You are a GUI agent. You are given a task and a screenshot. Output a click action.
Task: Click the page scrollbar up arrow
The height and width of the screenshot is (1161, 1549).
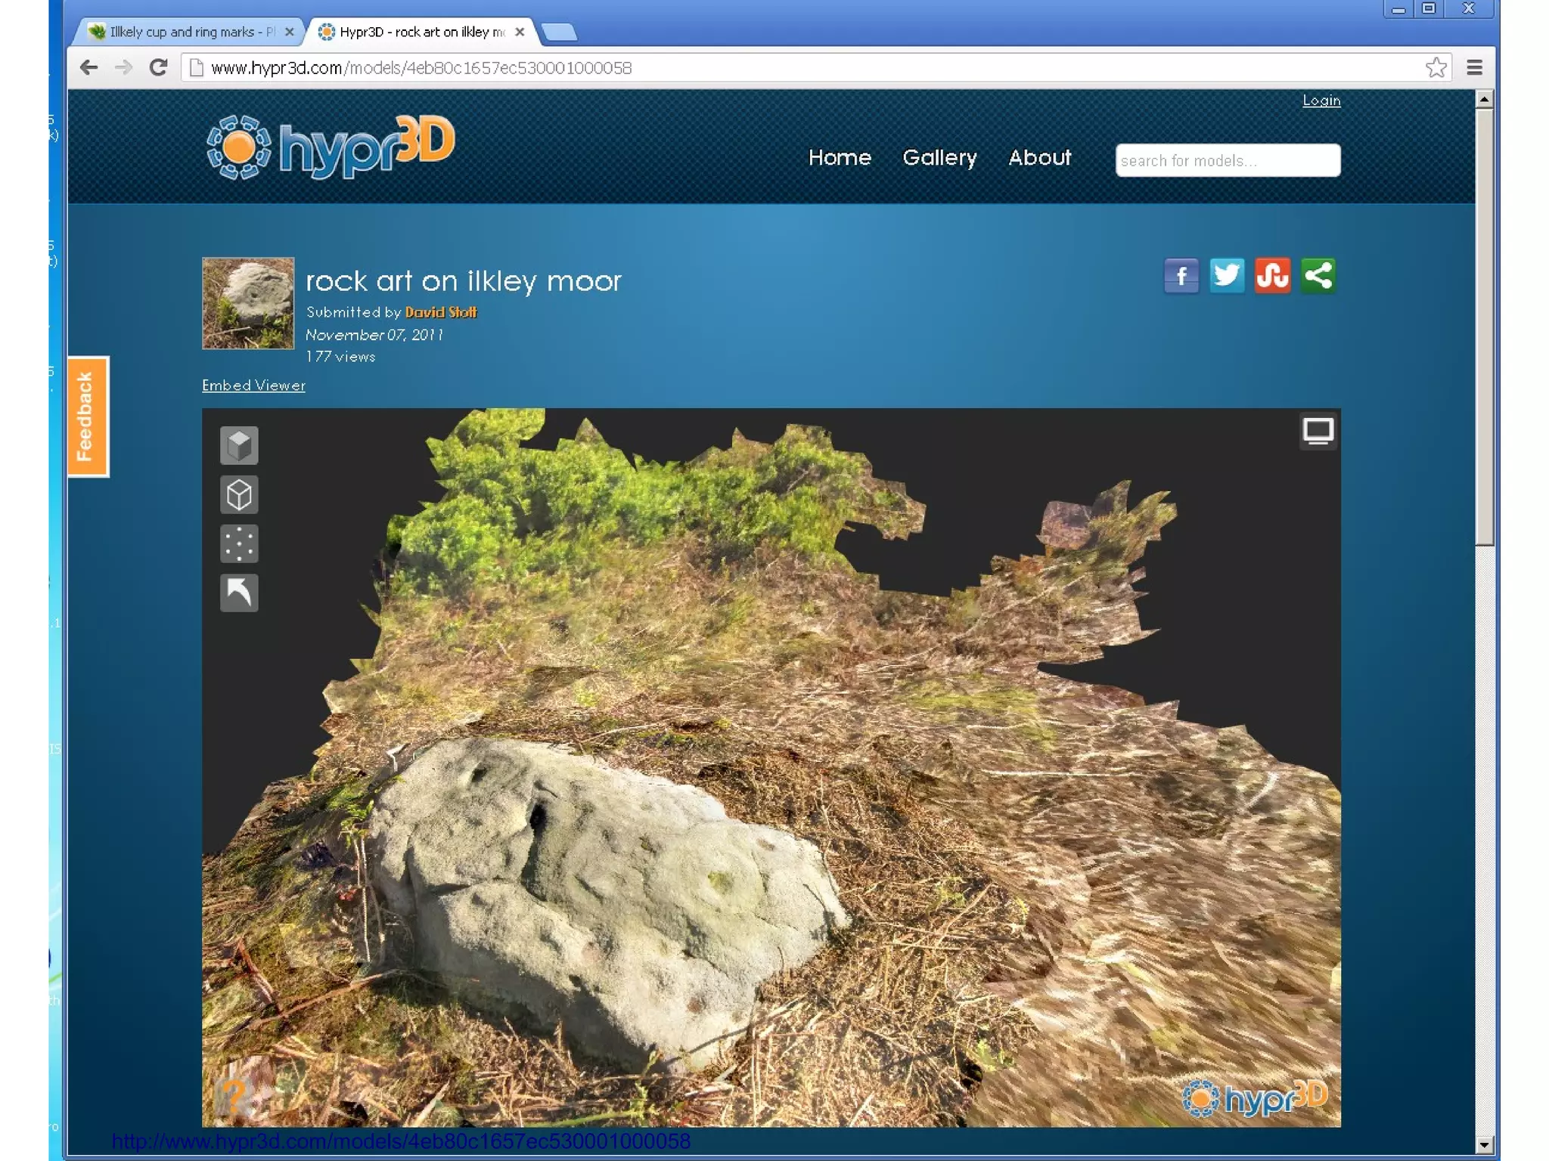pyautogui.click(x=1484, y=99)
